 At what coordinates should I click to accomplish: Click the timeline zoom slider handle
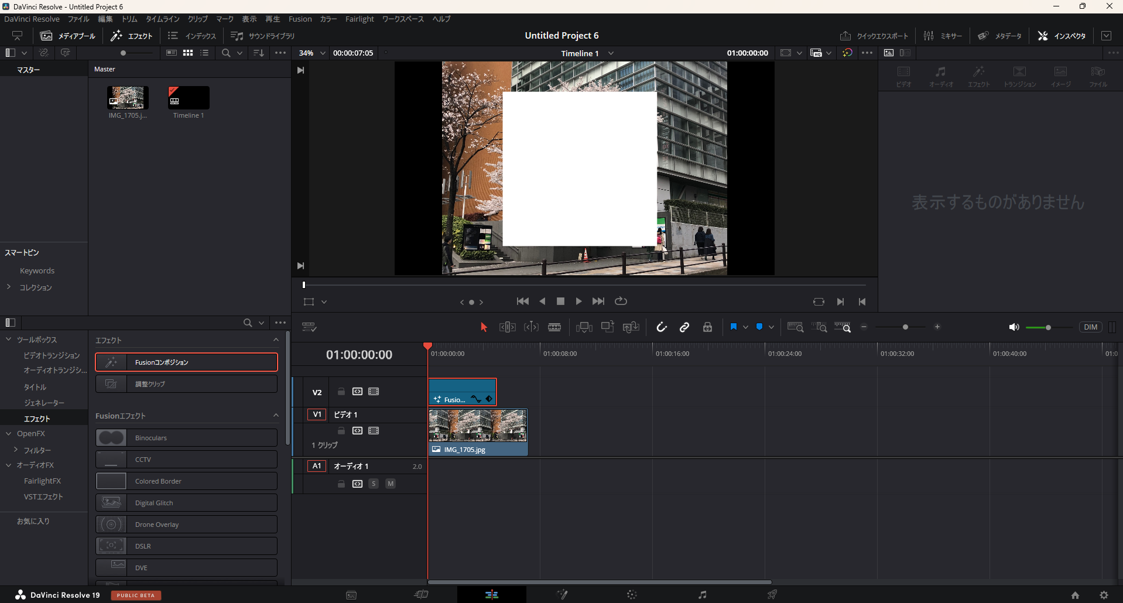905,327
